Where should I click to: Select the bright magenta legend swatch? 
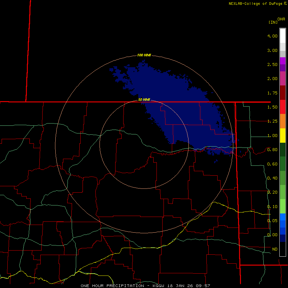(x=283, y=61)
